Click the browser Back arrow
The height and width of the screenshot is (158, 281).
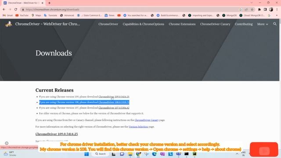coord(4,10)
